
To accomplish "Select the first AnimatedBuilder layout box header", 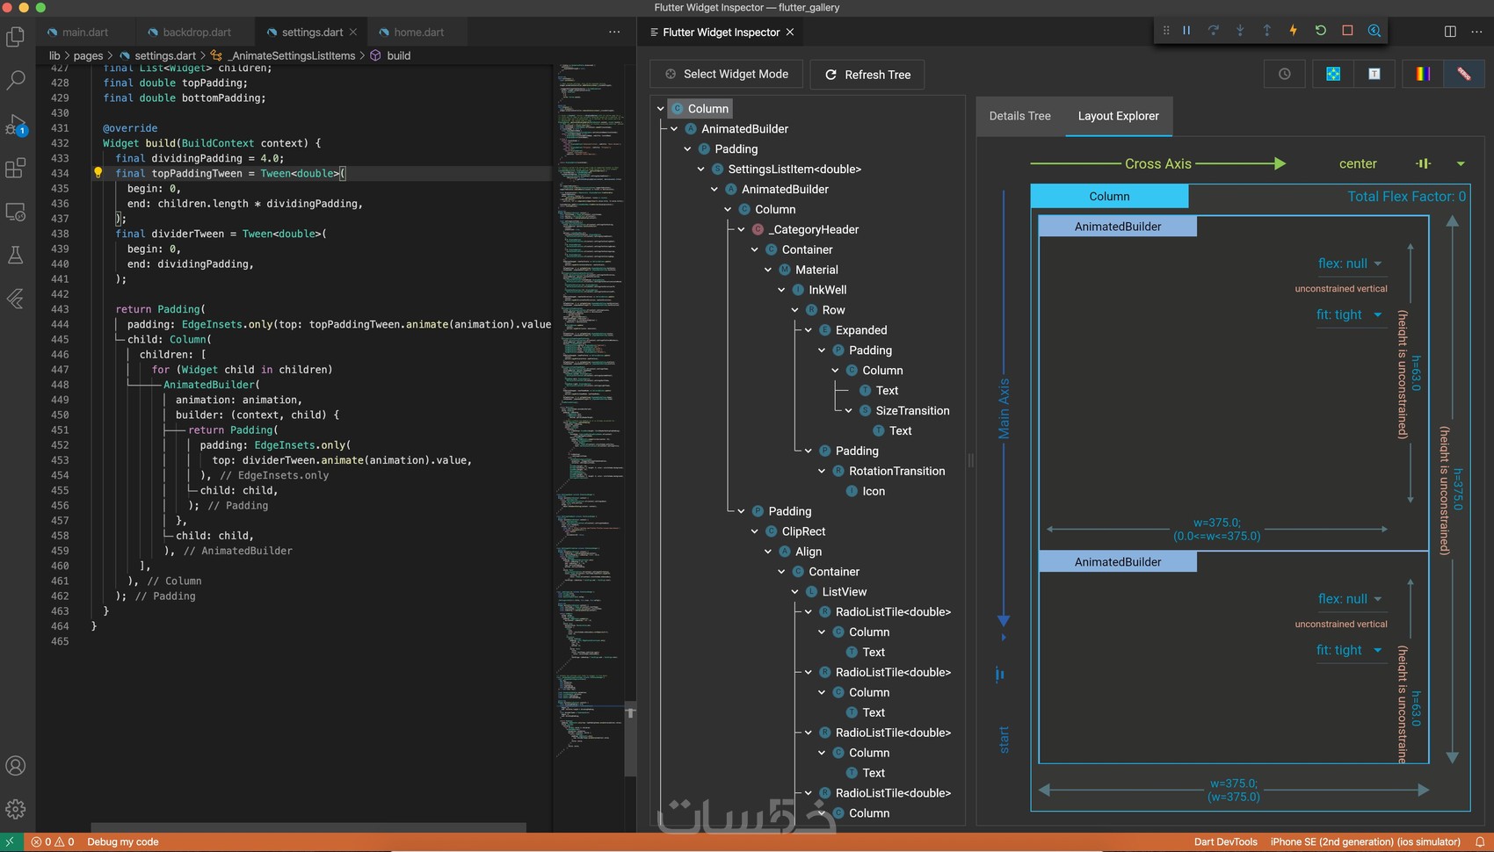I will tap(1118, 227).
